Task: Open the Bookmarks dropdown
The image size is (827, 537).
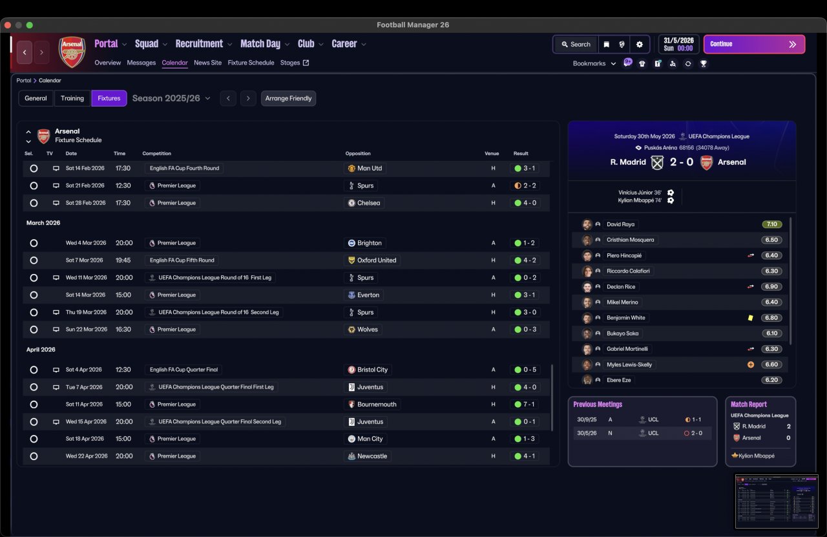Action: pyautogui.click(x=594, y=63)
